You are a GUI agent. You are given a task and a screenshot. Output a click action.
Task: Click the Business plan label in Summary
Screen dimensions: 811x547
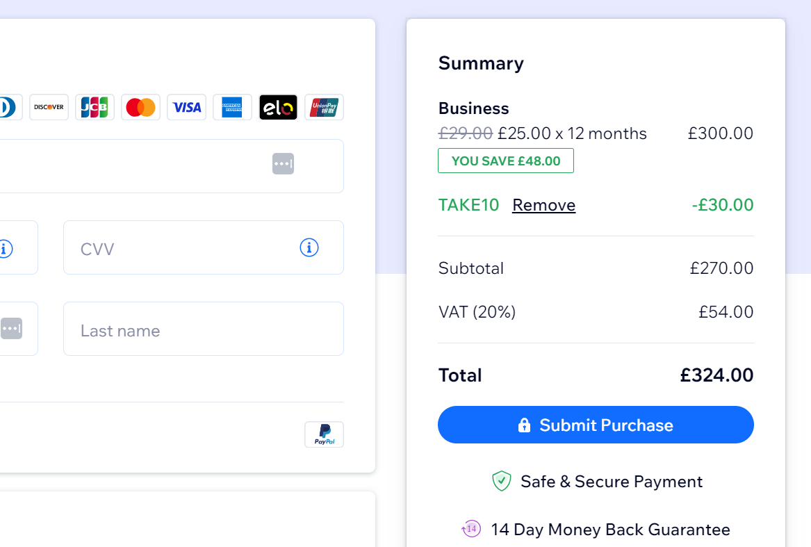(473, 108)
